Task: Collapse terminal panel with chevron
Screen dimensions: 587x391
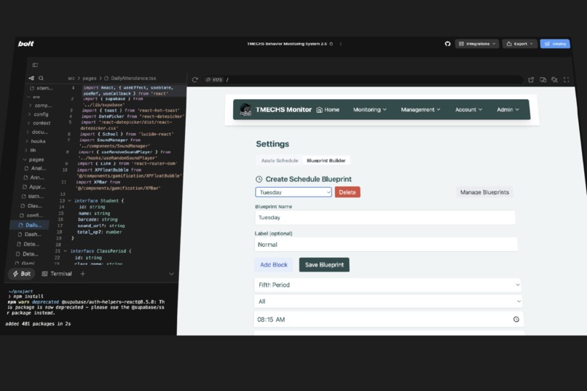Action: pyautogui.click(x=171, y=274)
